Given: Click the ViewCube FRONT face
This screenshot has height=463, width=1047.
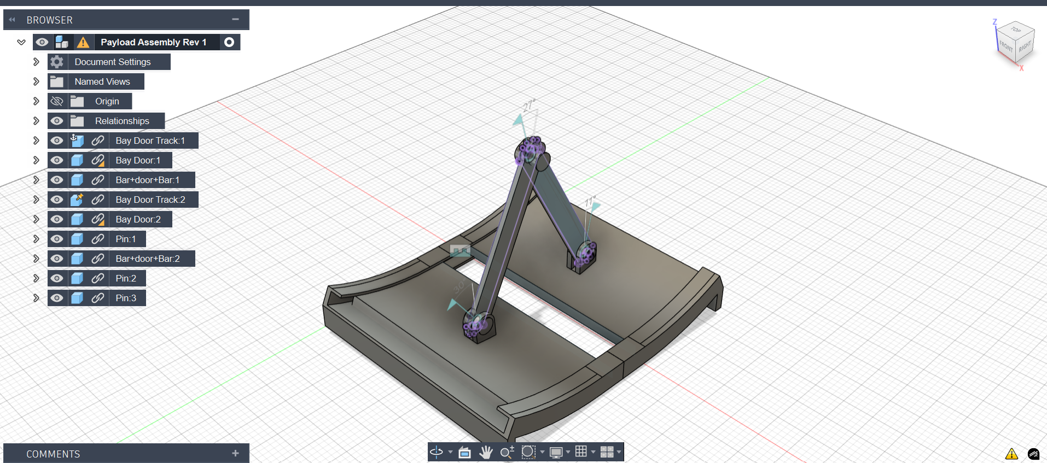Looking at the screenshot, I should coord(1006,46).
